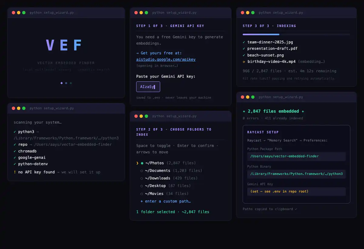
Task: Select the ~/Downloads folder radio button
Action: click(142, 179)
